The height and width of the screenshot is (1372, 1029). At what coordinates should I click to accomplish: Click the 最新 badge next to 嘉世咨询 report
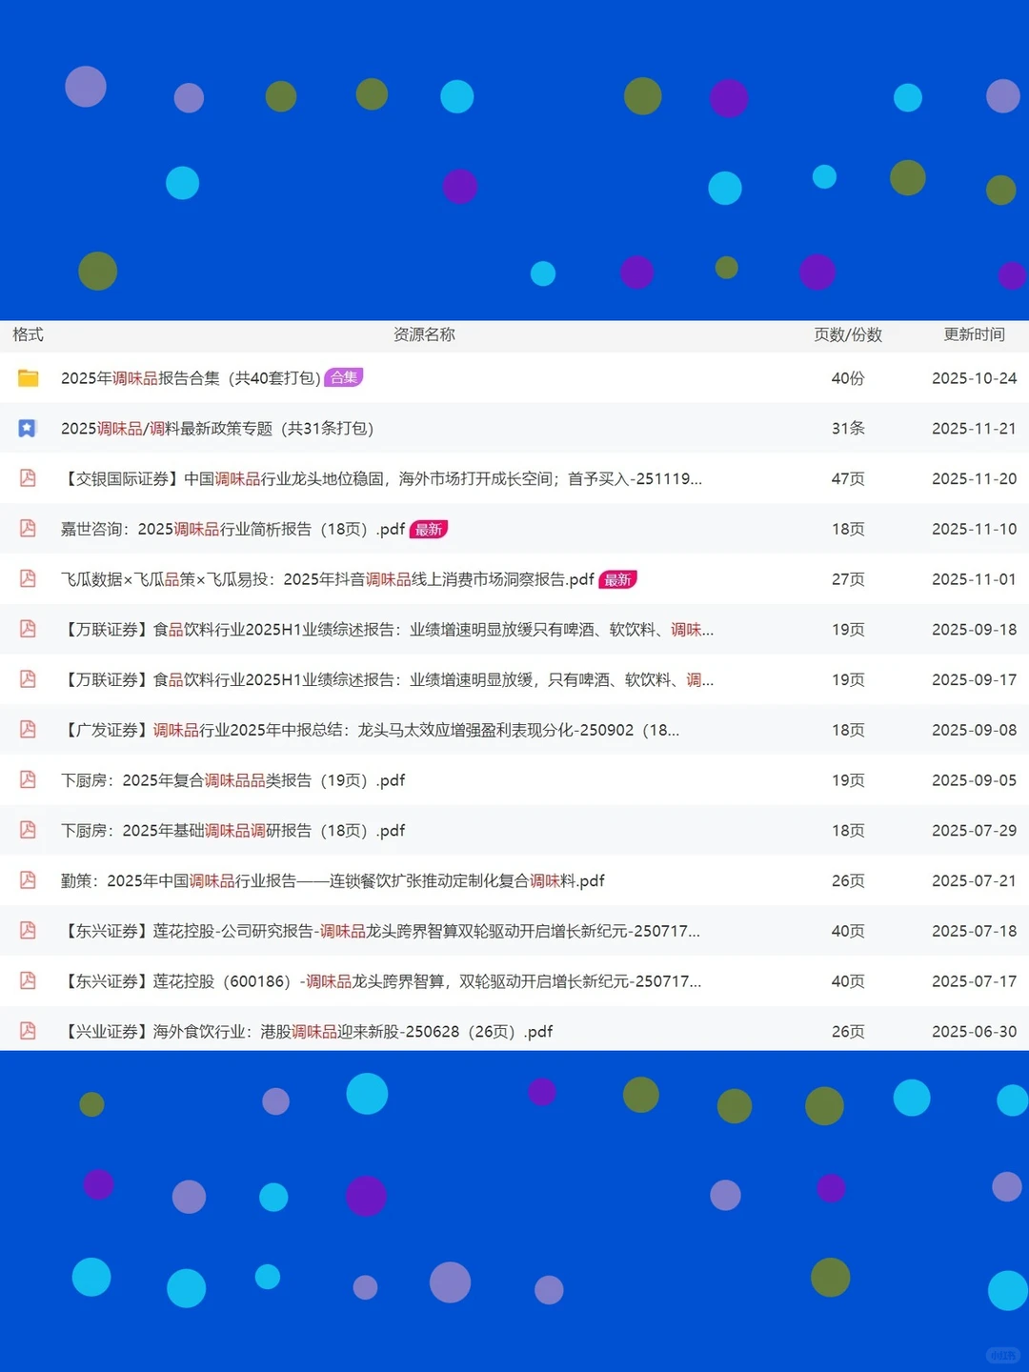[x=429, y=529]
